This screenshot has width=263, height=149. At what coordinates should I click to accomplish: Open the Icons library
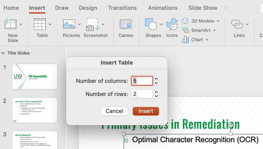172,28
